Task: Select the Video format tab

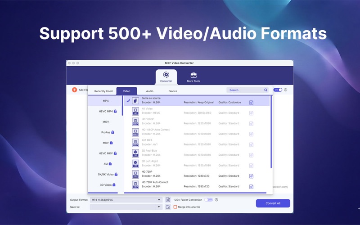Action: point(126,91)
